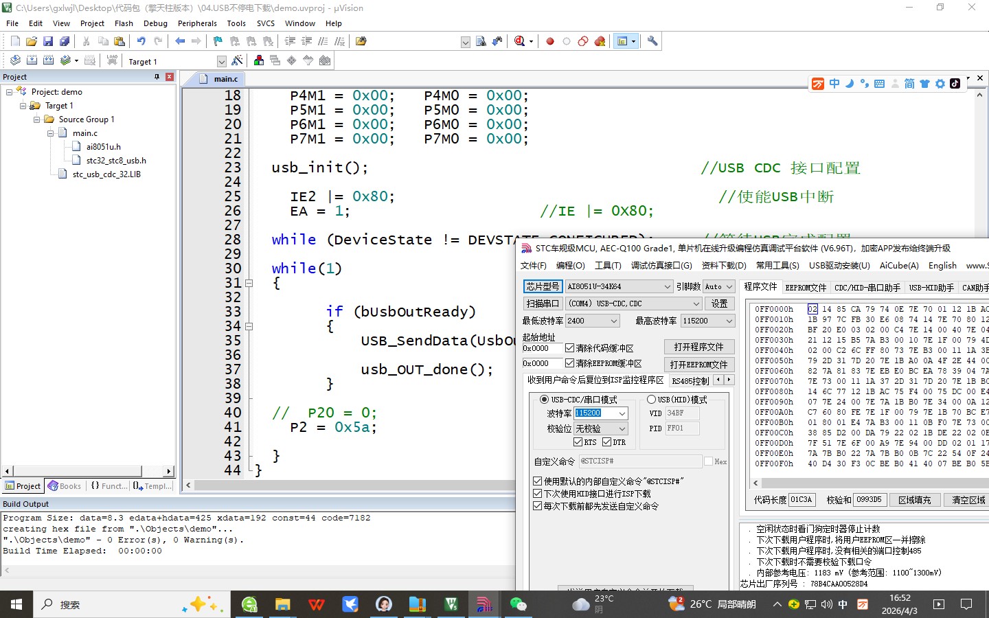The width and height of the screenshot is (989, 618).
Task: Open the minimum baud rate 2400 dropdown
Action: click(x=592, y=321)
